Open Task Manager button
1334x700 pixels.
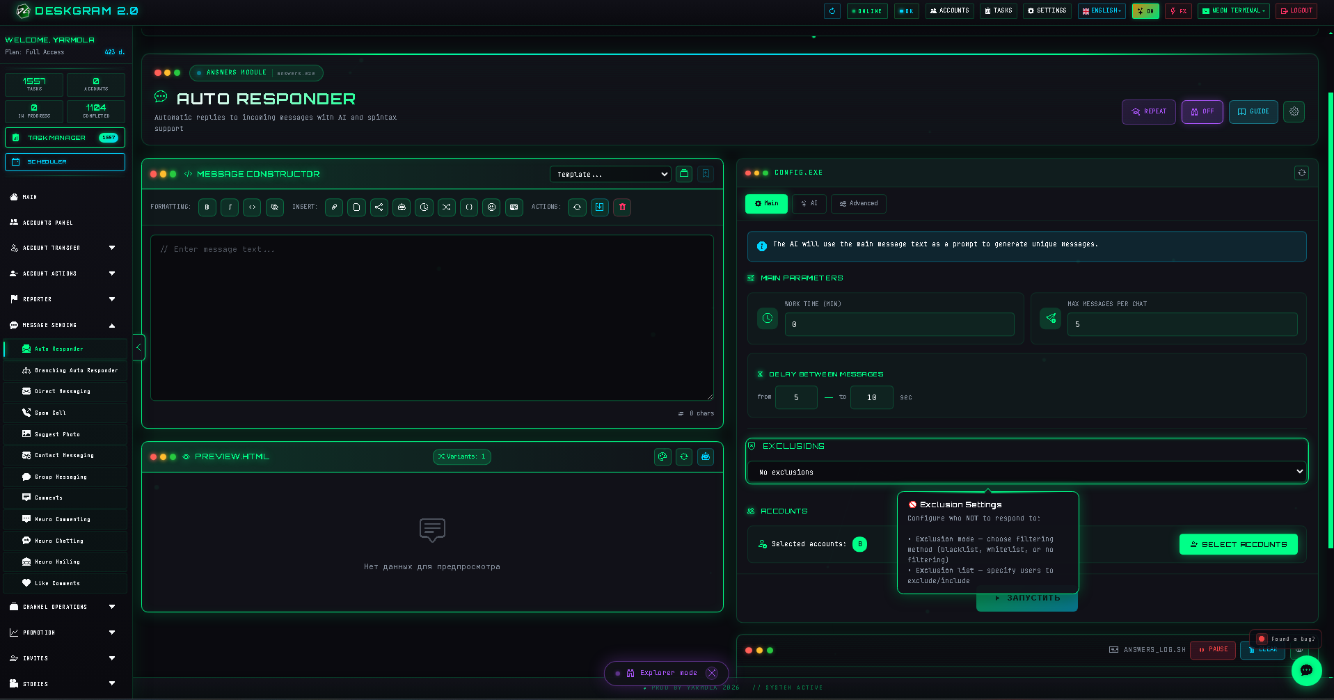[65, 138]
